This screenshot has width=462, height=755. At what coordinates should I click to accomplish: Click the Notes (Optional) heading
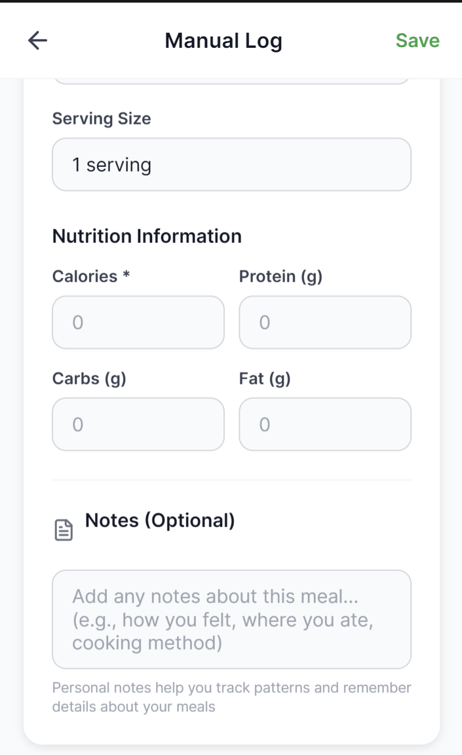click(160, 521)
